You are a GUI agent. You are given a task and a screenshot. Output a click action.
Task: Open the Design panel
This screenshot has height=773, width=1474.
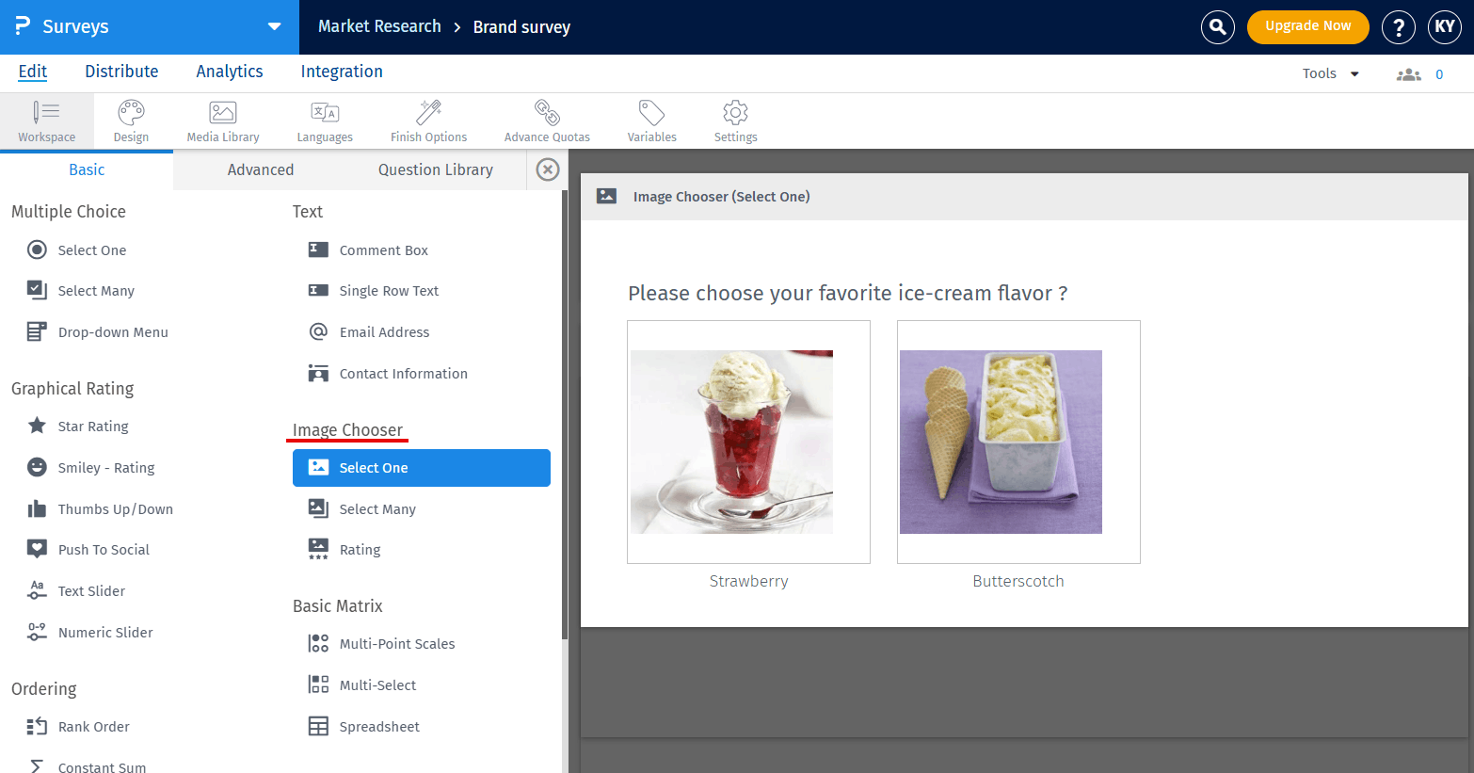(131, 121)
